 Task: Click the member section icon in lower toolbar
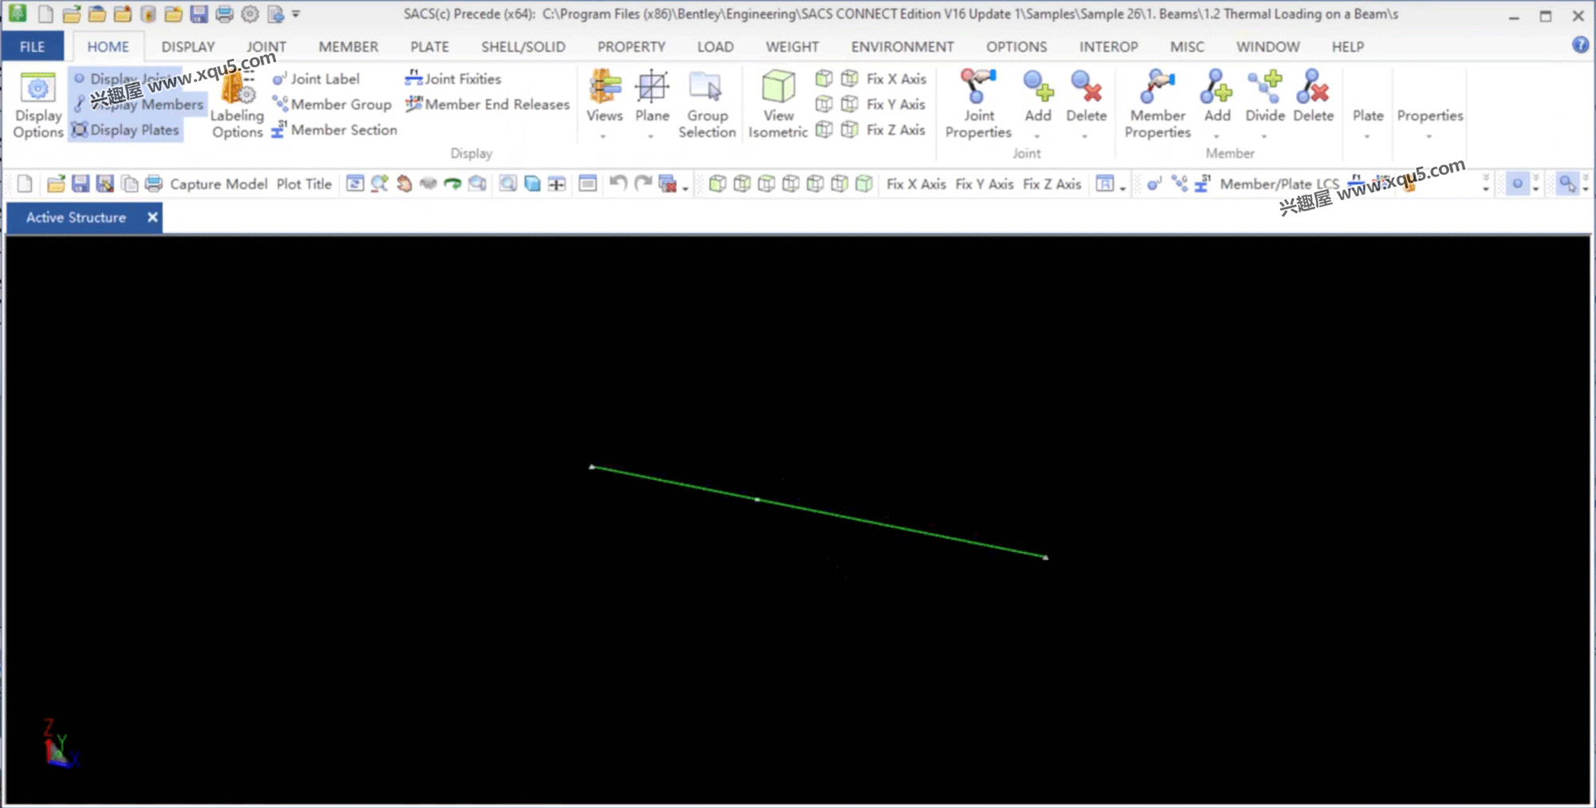[1203, 184]
